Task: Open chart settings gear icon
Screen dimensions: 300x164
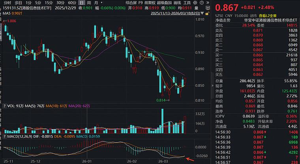Action: [x=195, y=3]
